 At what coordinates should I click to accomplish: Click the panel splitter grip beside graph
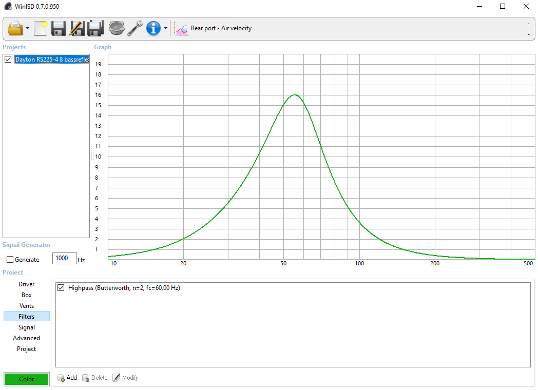92,153
